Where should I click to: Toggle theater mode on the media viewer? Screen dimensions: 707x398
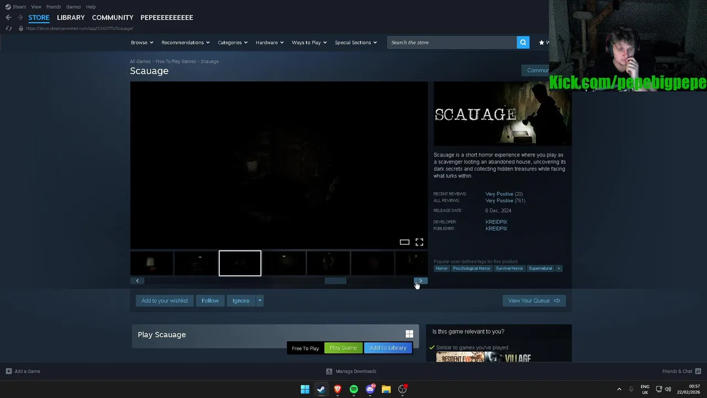pyautogui.click(x=404, y=242)
